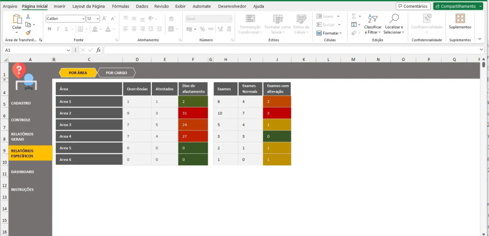Click the Compartilhamento share button

coord(458,6)
